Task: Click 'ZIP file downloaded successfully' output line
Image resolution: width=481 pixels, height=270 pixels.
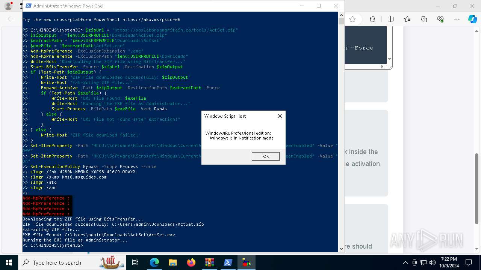Action: (113, 224)
